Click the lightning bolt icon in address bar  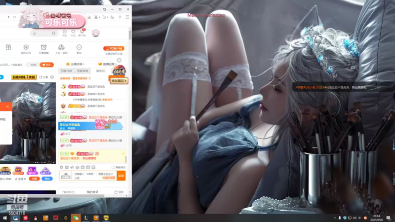tap(8, 17)
